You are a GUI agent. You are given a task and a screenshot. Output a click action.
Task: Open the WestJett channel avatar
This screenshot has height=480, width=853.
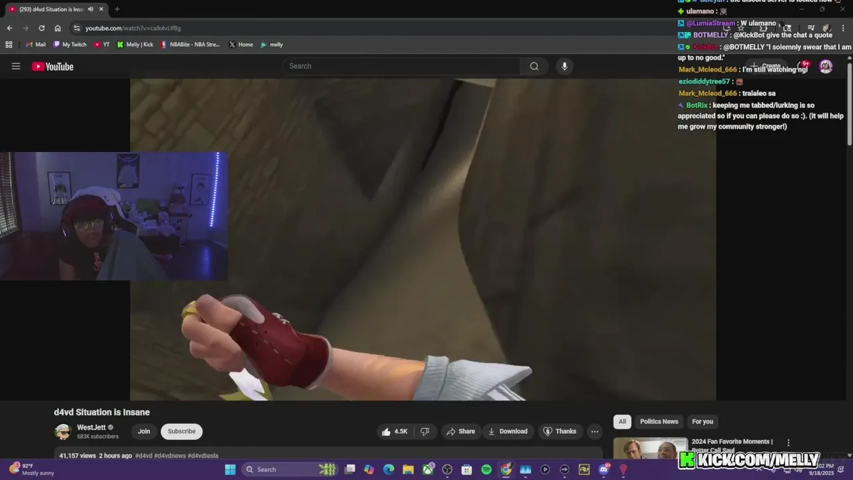tap(63, 431)
